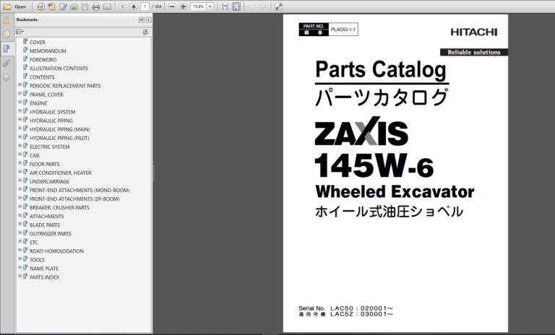
Task: Select the FLOOR PARTS bookmark
Action: click(x=45, y=164)
